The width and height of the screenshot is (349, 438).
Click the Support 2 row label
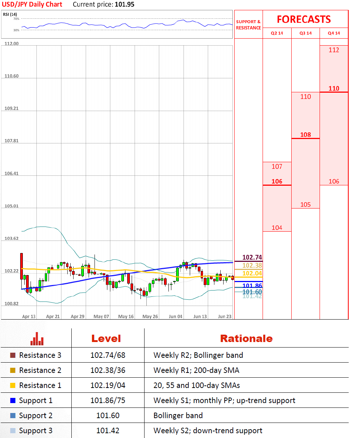click(36, 416)
